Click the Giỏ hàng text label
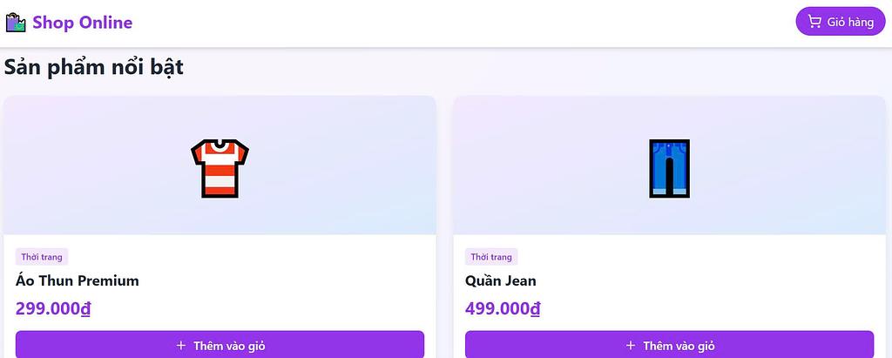The height and width of the screenshot is (358, 892). click(x=850, y=22)
